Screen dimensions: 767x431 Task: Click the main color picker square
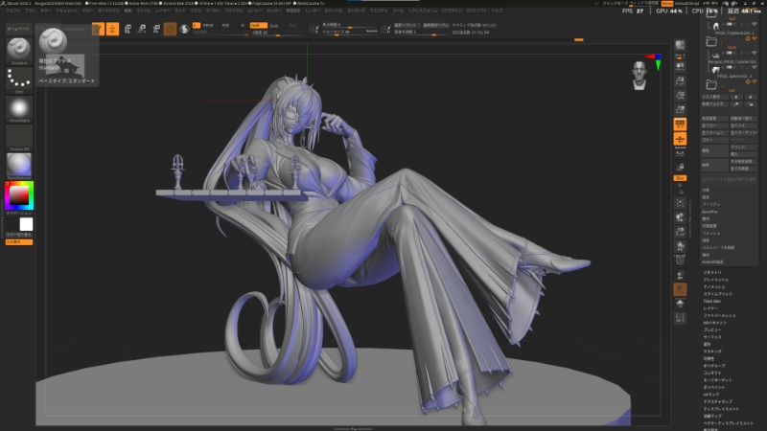(18, 195)
